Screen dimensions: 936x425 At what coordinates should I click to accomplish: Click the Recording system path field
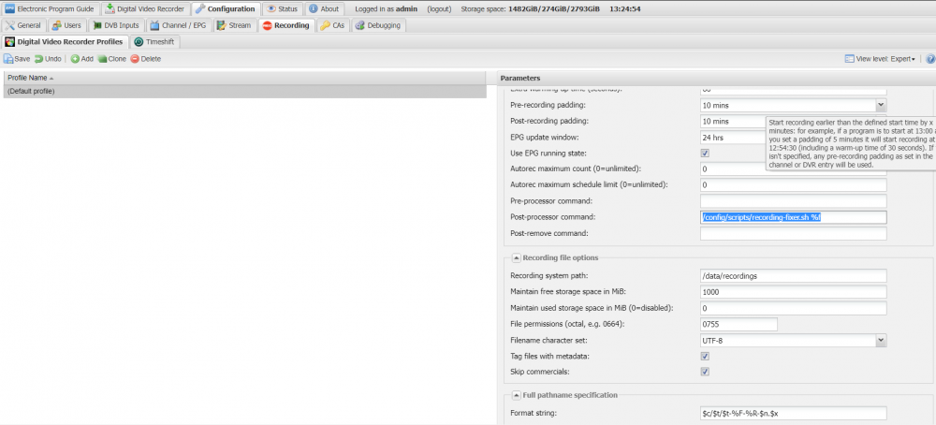tap(794, 276)
